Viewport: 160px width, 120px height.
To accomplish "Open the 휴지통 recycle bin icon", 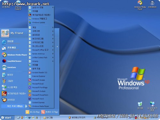I will click(x=140, y=105).
